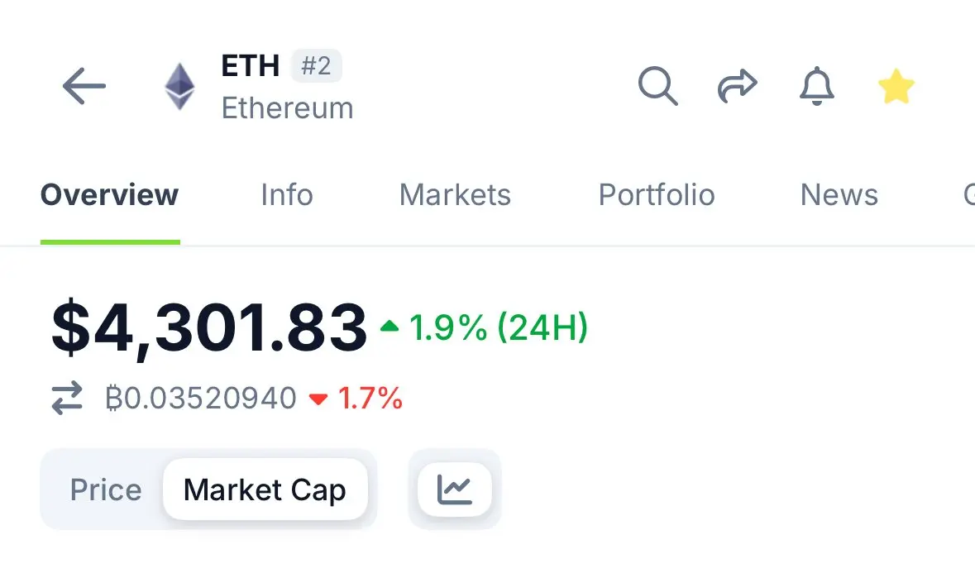This screenshot has height=573, width=975.
Task: Toggle the yellow favorite star
Action: click(896, 86)
